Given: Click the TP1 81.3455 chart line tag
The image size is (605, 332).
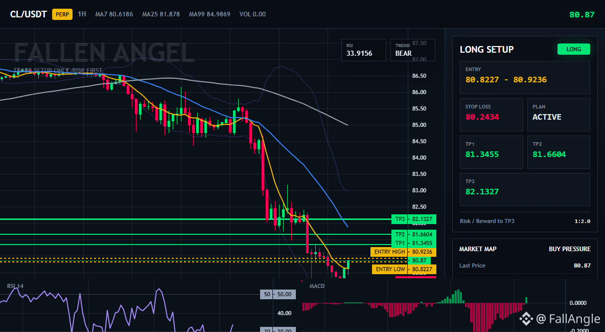Looking at the screenshot, I should (413, 243).
